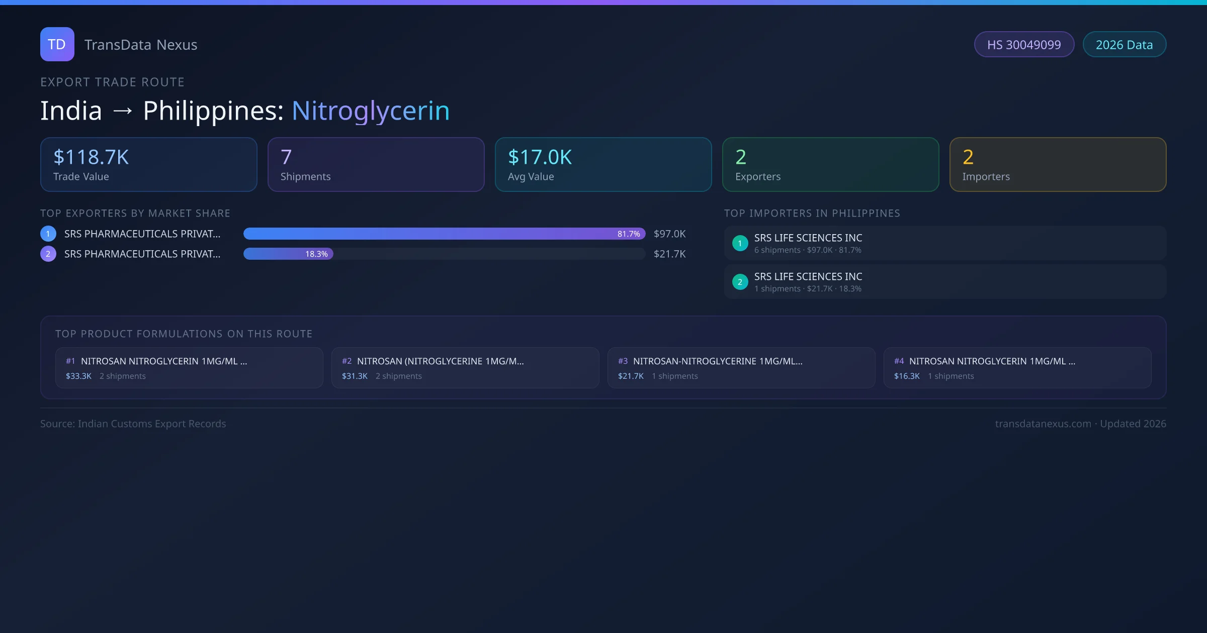Click the 2 Exporters stat card

pyautogui.click(x=830, y=164)
